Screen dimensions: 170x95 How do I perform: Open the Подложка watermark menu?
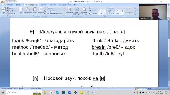pos(69,11)
